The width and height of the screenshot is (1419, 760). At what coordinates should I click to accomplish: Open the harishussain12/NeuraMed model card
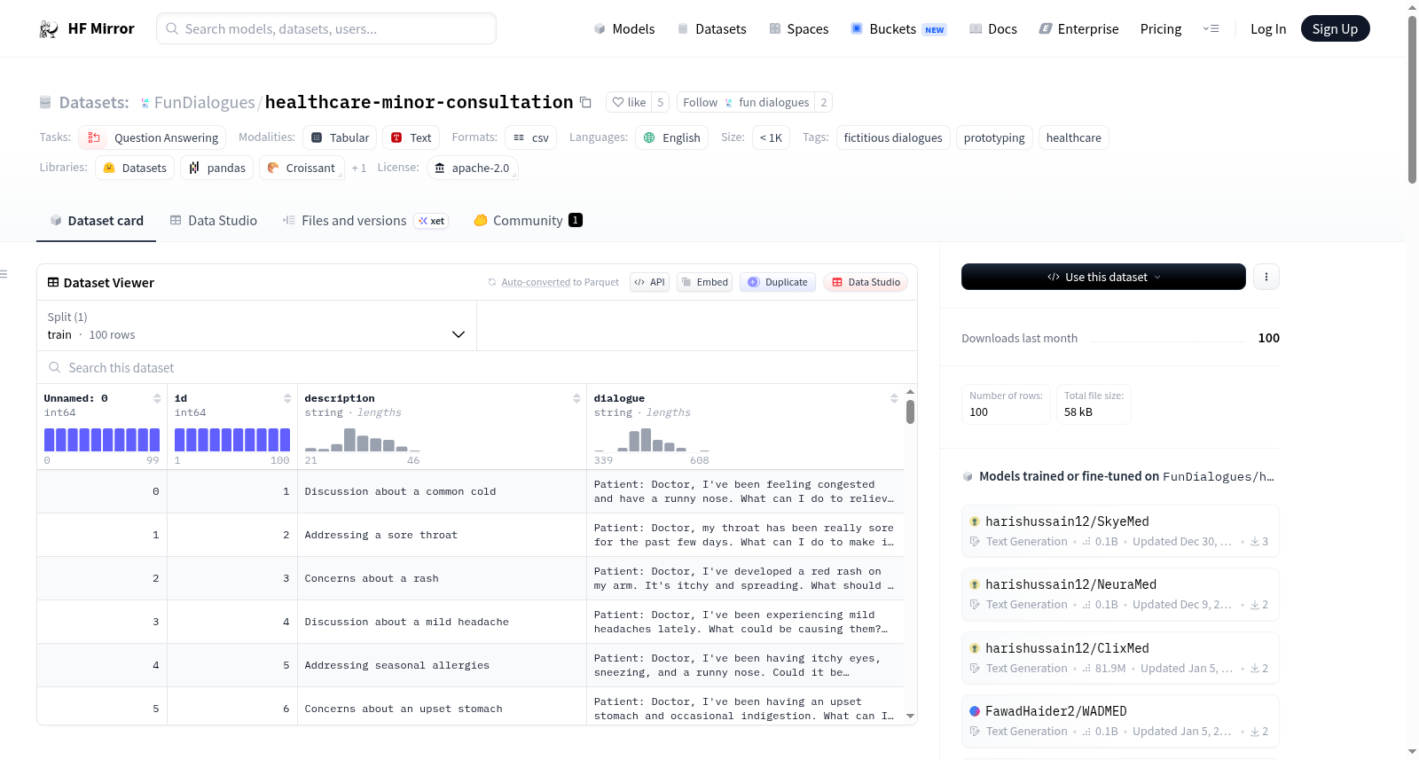1120,594
